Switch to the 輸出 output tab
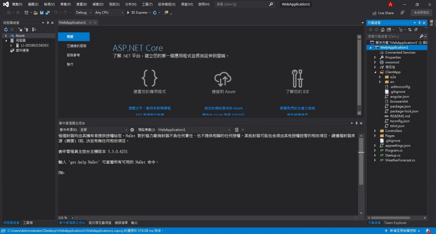436x234 pixels. pos(134,223)
